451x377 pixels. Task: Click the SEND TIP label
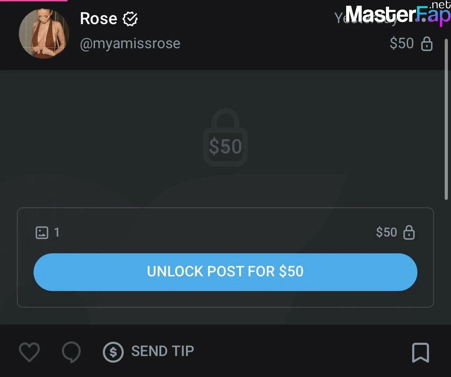pyautogui.click(x=163, y=351)
